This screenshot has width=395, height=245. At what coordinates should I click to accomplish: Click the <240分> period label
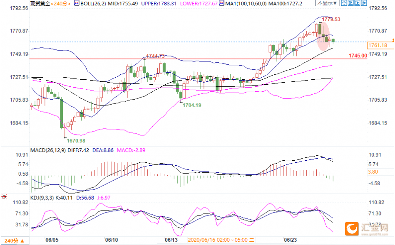(x=60, y=3)
